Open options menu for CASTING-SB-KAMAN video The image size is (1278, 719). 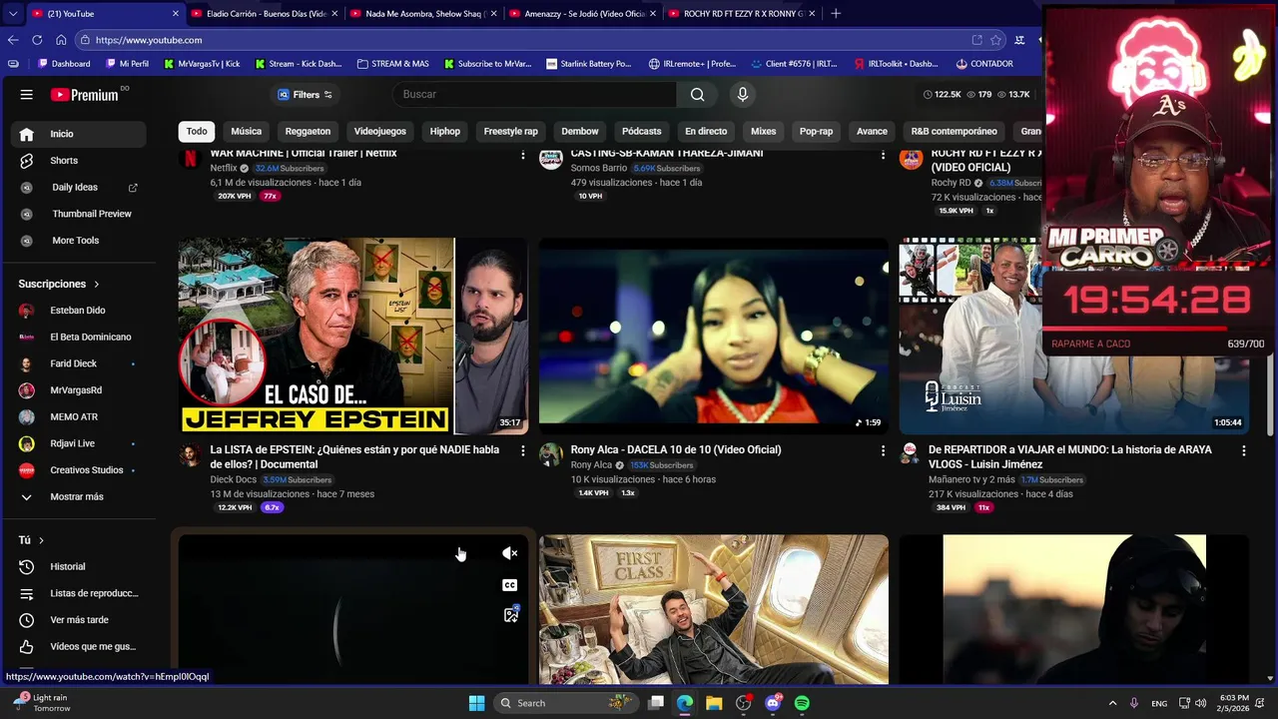883,155
